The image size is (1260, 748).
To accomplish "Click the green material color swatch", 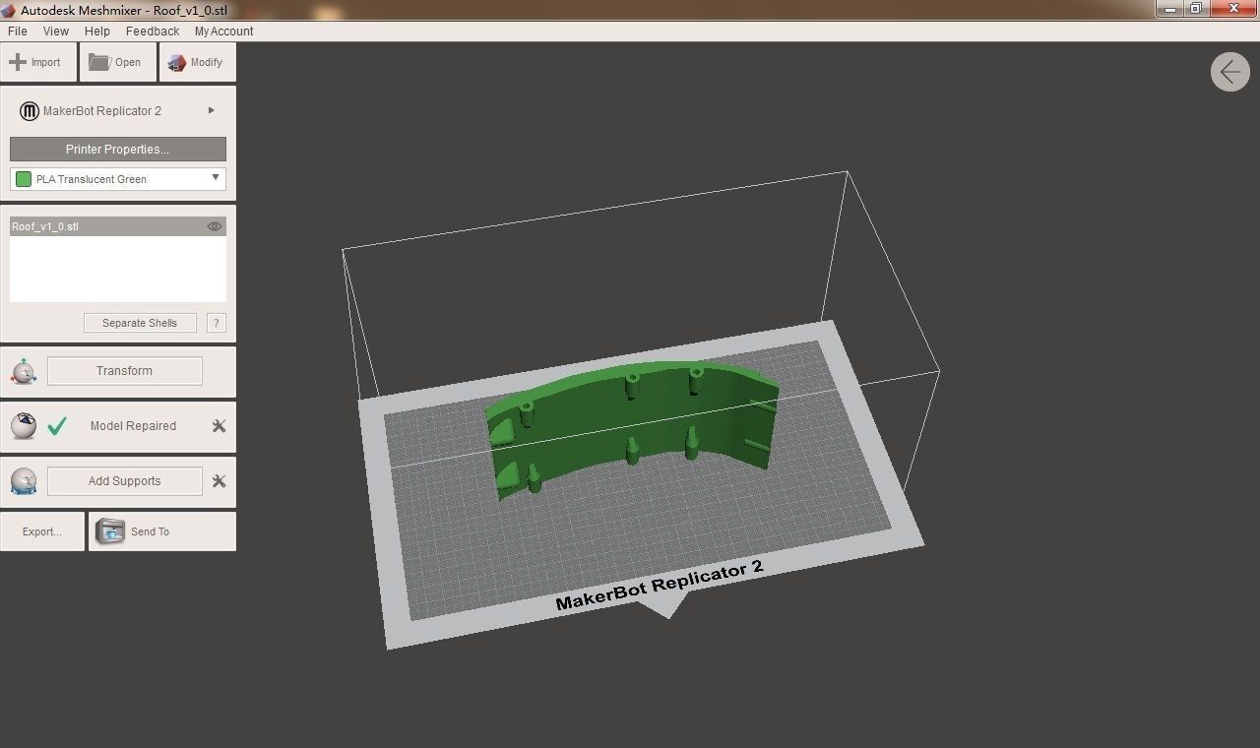I will (x=24, y=179).
